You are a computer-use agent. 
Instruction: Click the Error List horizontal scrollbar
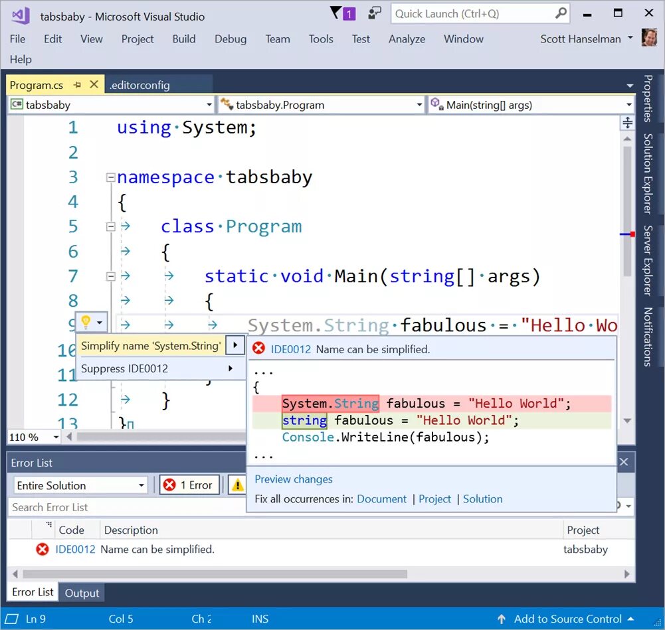pyautogui.click(x=215, y=574)
